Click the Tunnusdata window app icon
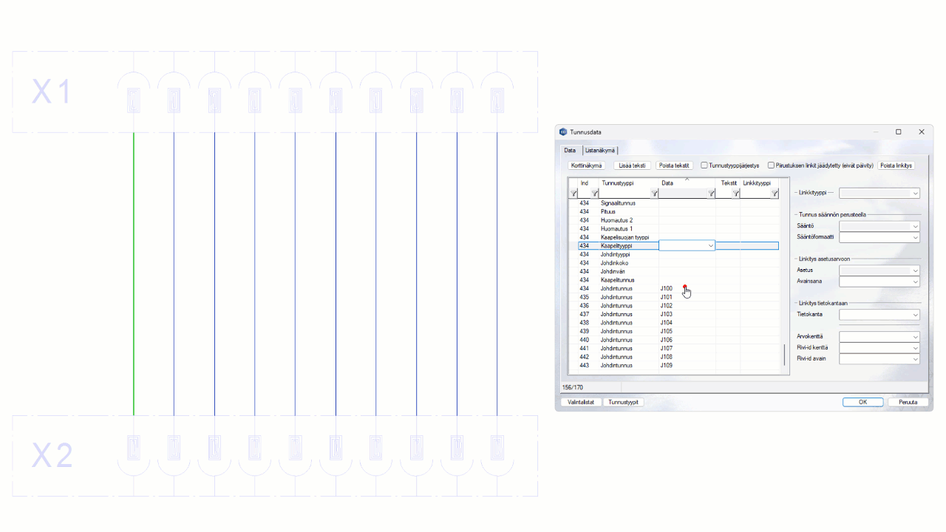The width and height of the screenshot is (946, 532). (563, 132)
